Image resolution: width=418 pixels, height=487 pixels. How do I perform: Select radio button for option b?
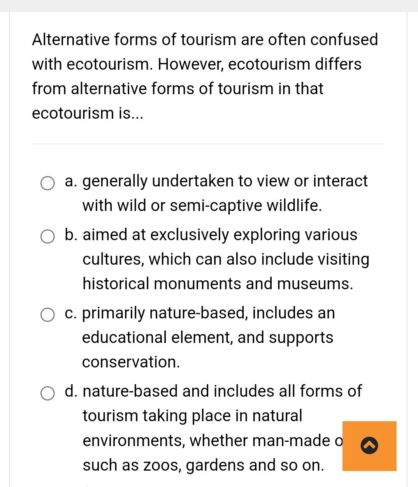tap(47, 236)
